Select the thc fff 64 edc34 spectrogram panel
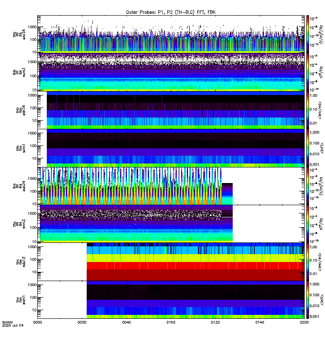This screenshot has height=347, width=325. click(171, 186)
